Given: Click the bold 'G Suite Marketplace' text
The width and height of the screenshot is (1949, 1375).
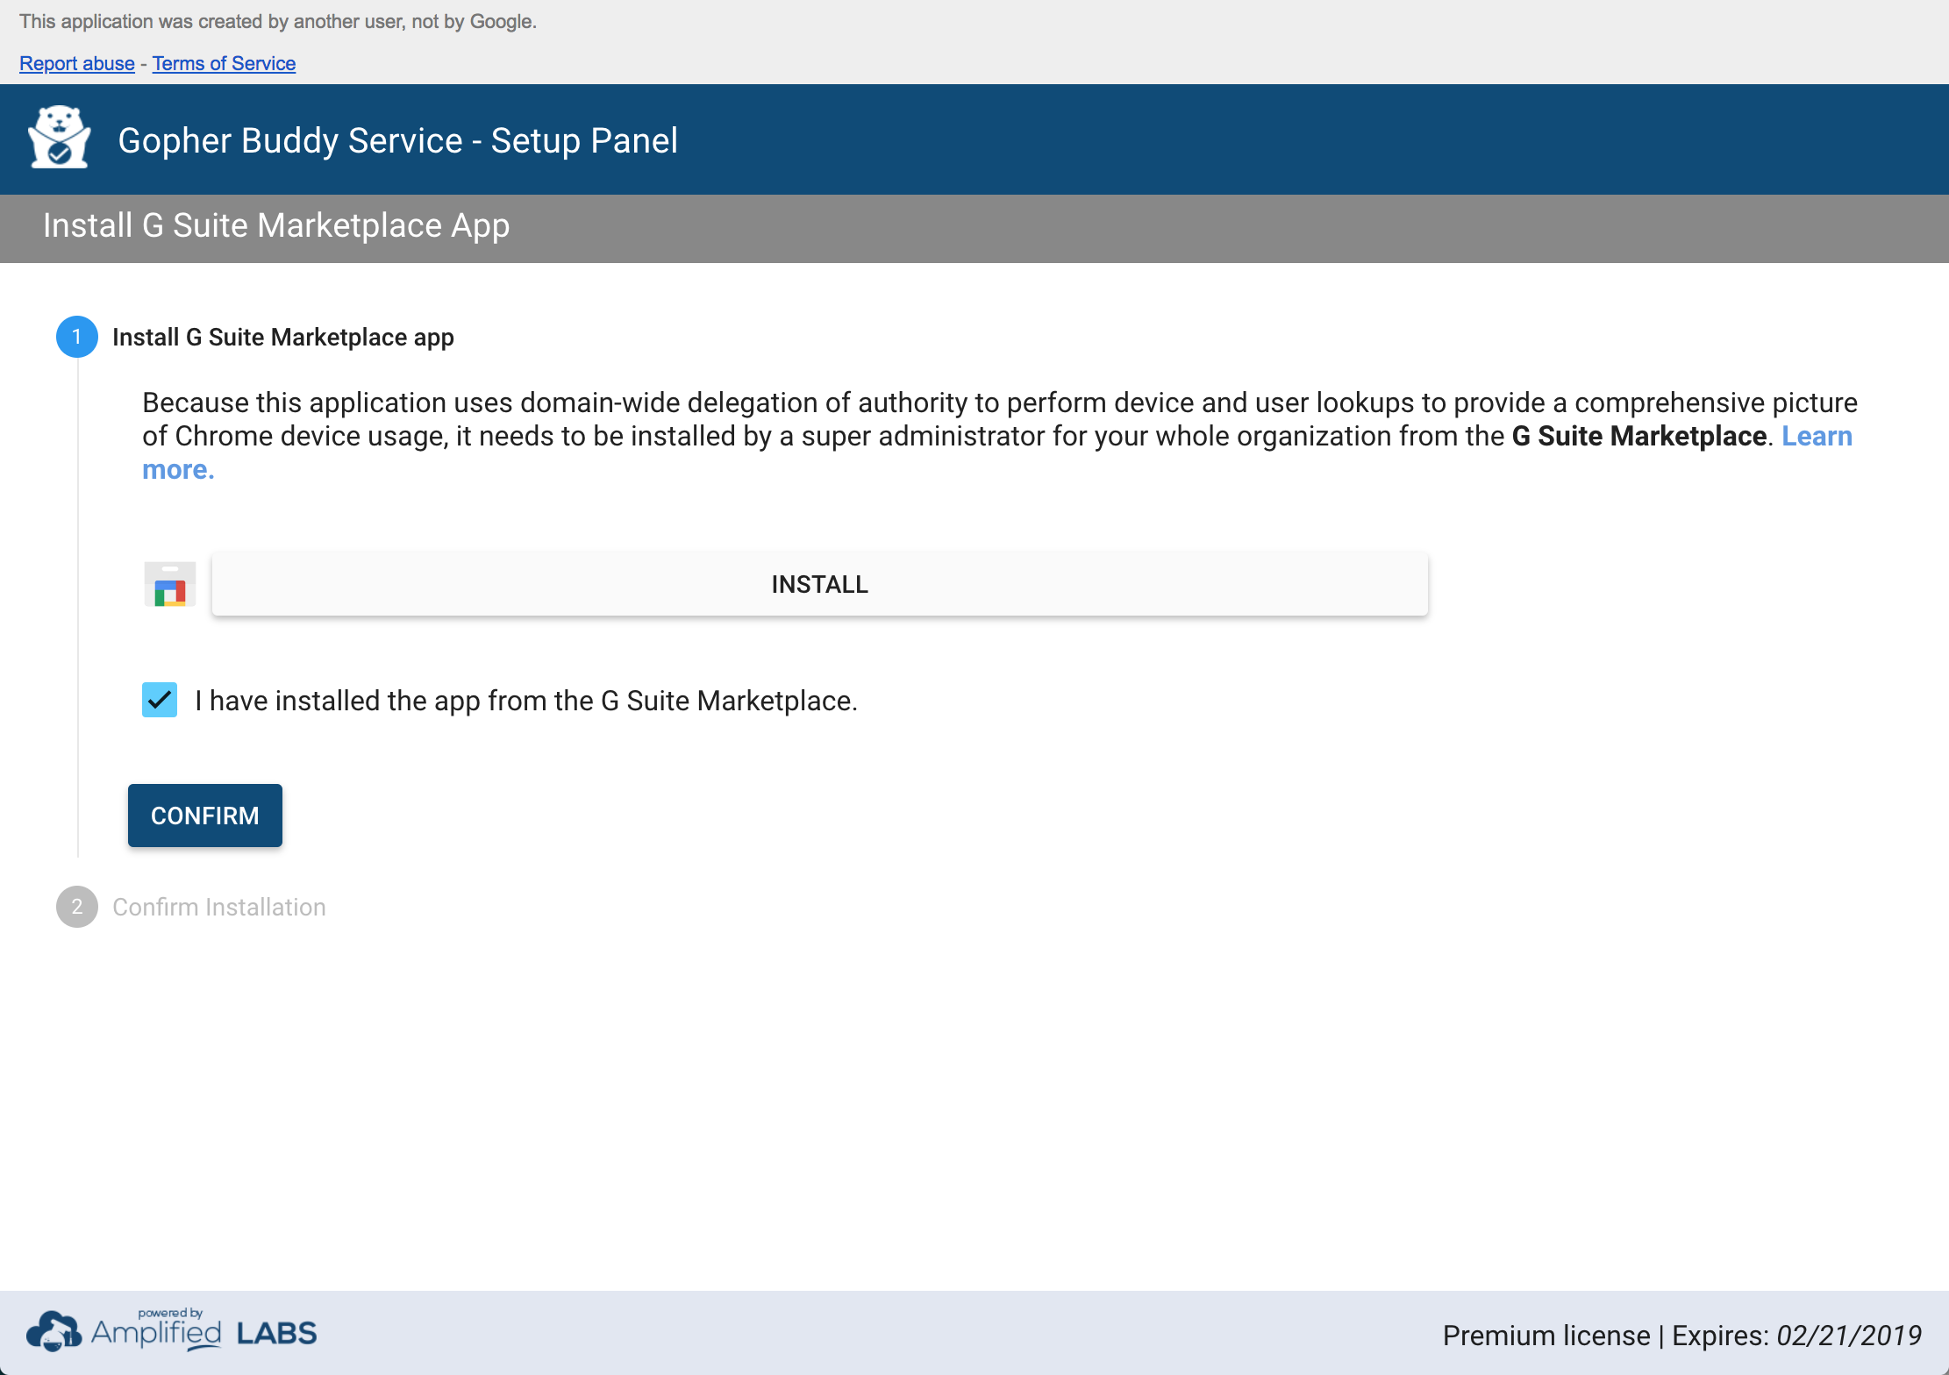Looking at the screenshot, I should [1638, 437].
